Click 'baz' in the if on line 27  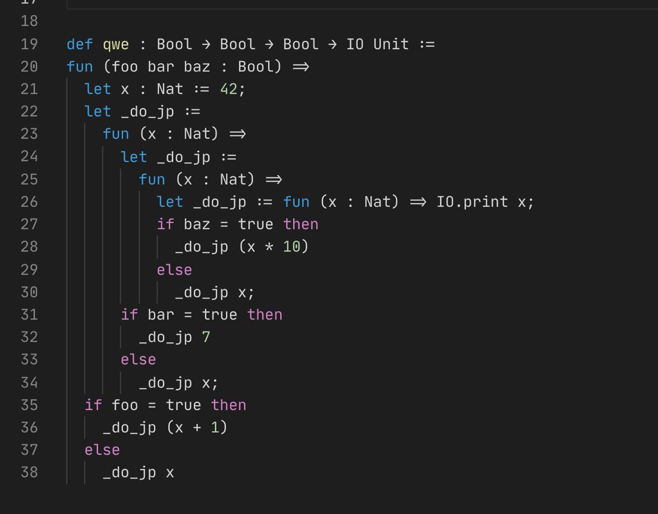click(x=197, y=225)
